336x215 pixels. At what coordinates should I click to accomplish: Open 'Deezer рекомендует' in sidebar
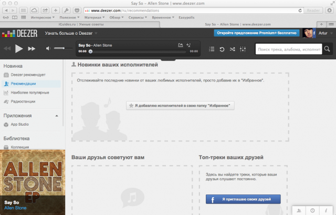tap(28, 75)
